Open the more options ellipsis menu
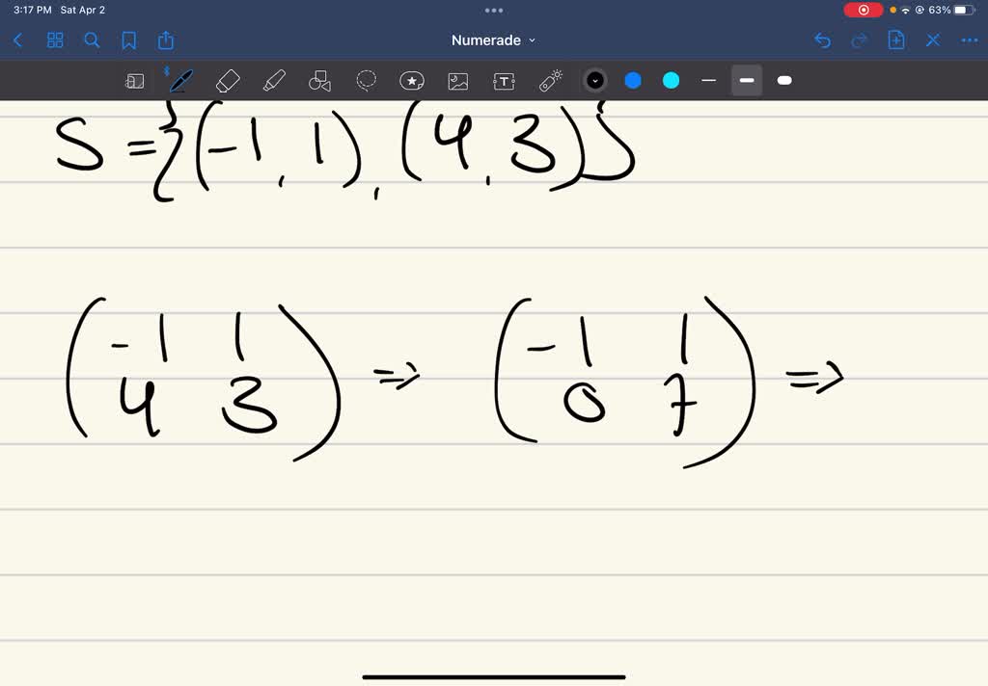This screenshot has width=988, height=686. (x=970, y=40)
